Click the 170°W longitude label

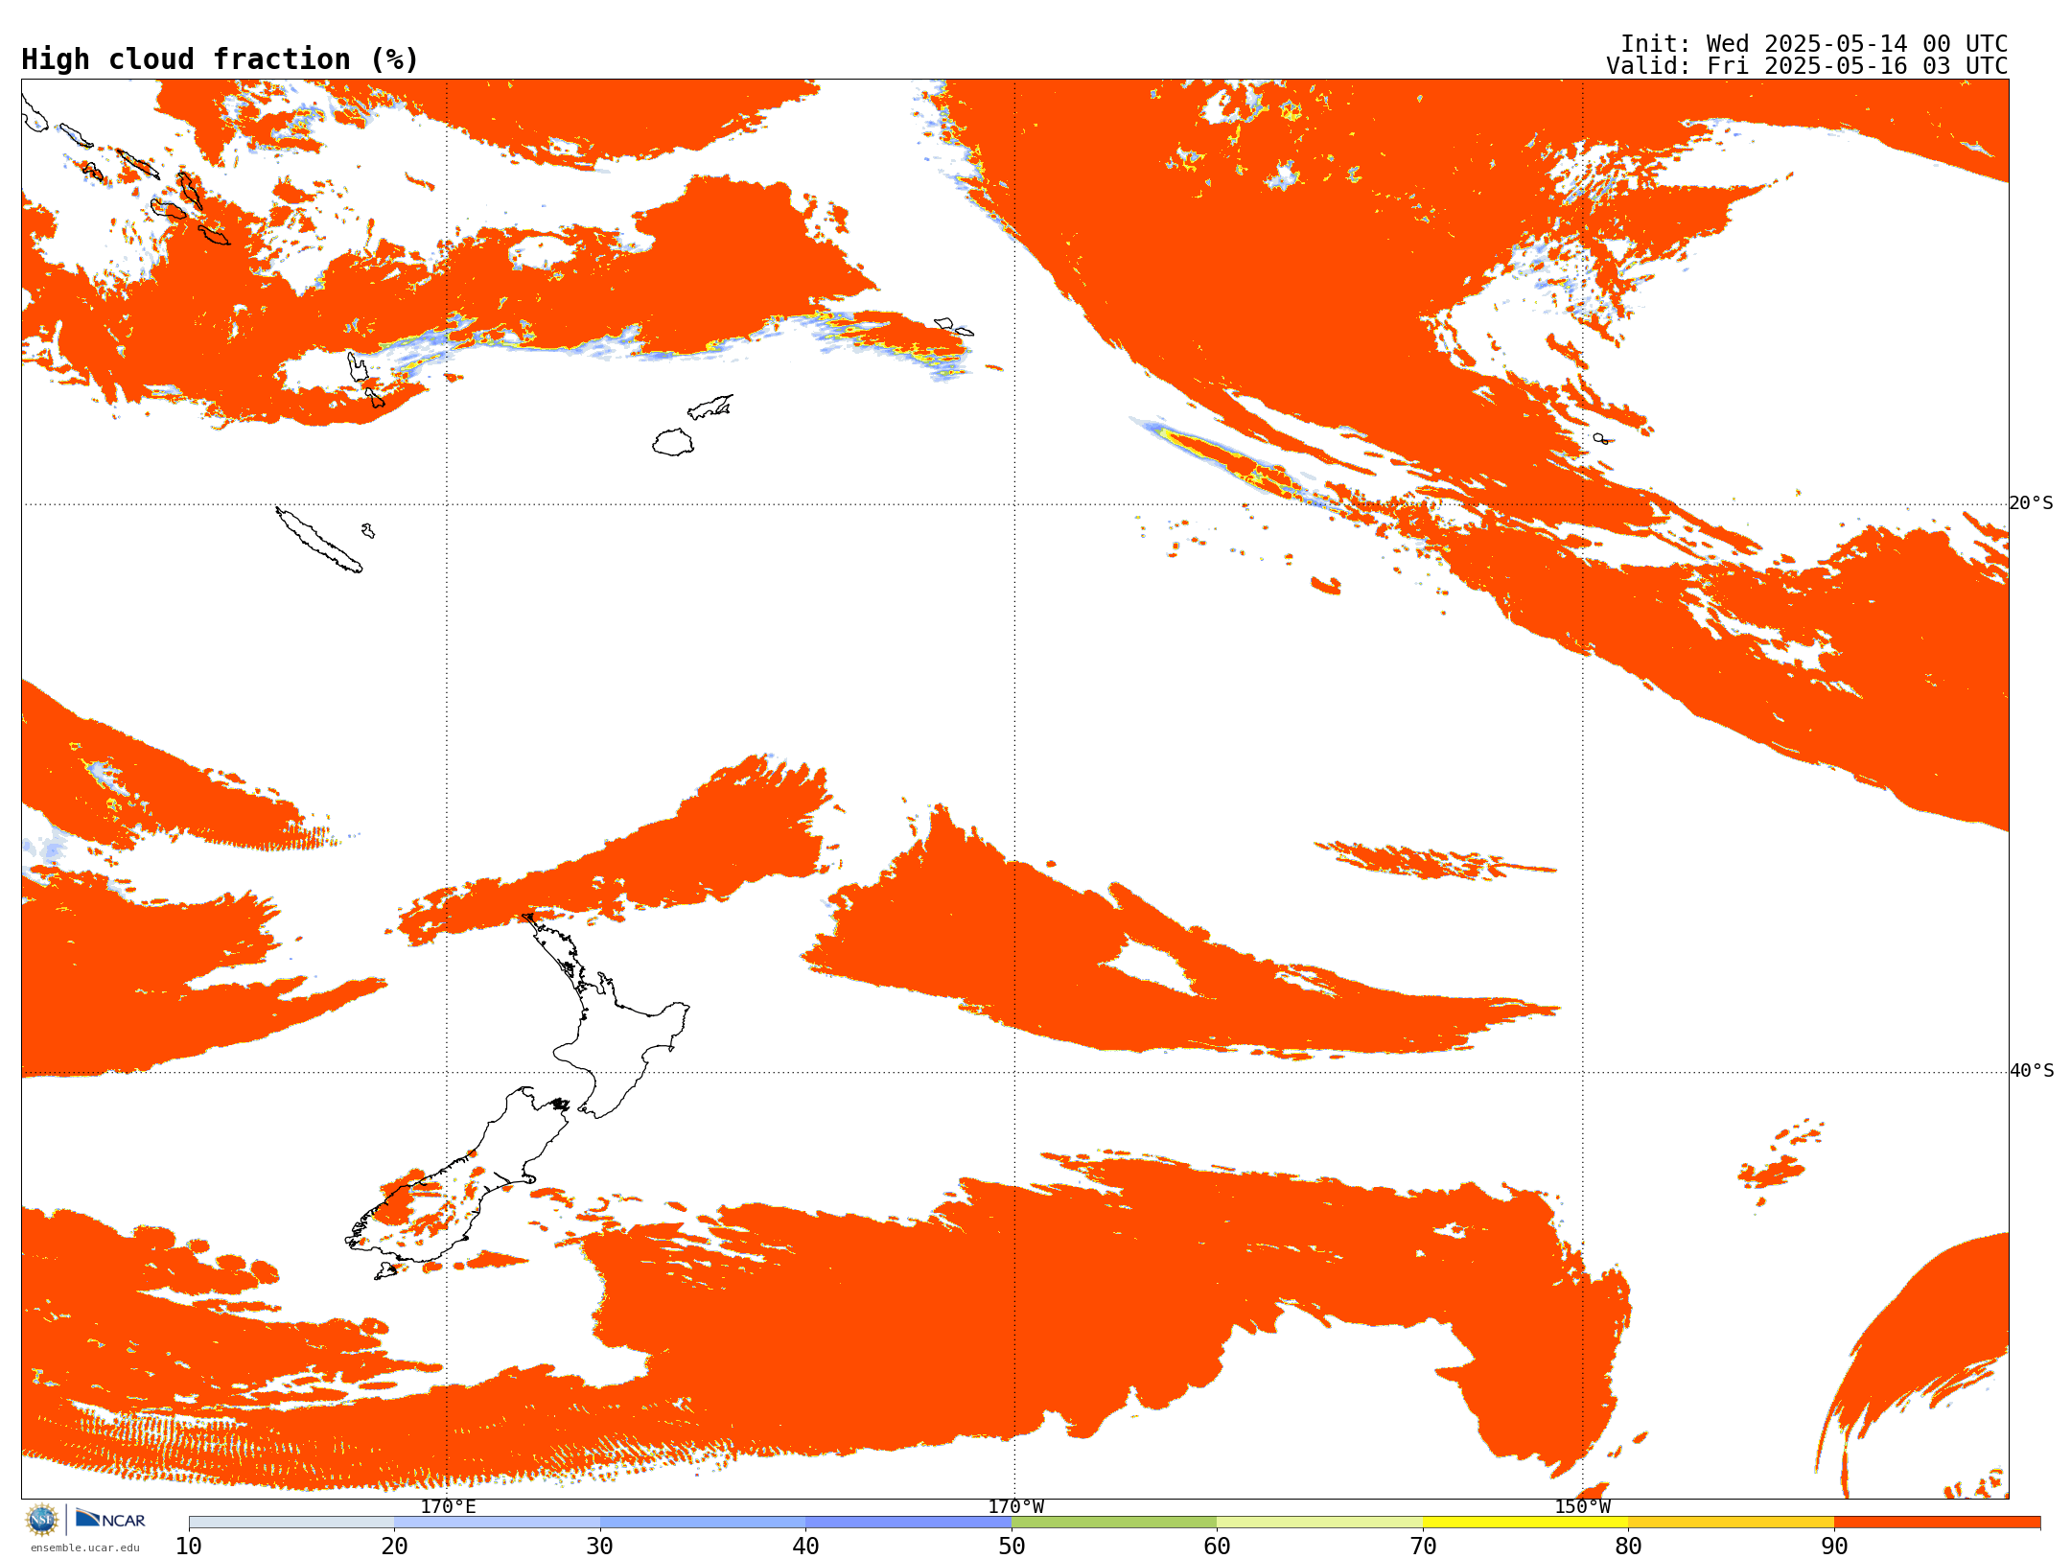click(x=1015, y=1506)
